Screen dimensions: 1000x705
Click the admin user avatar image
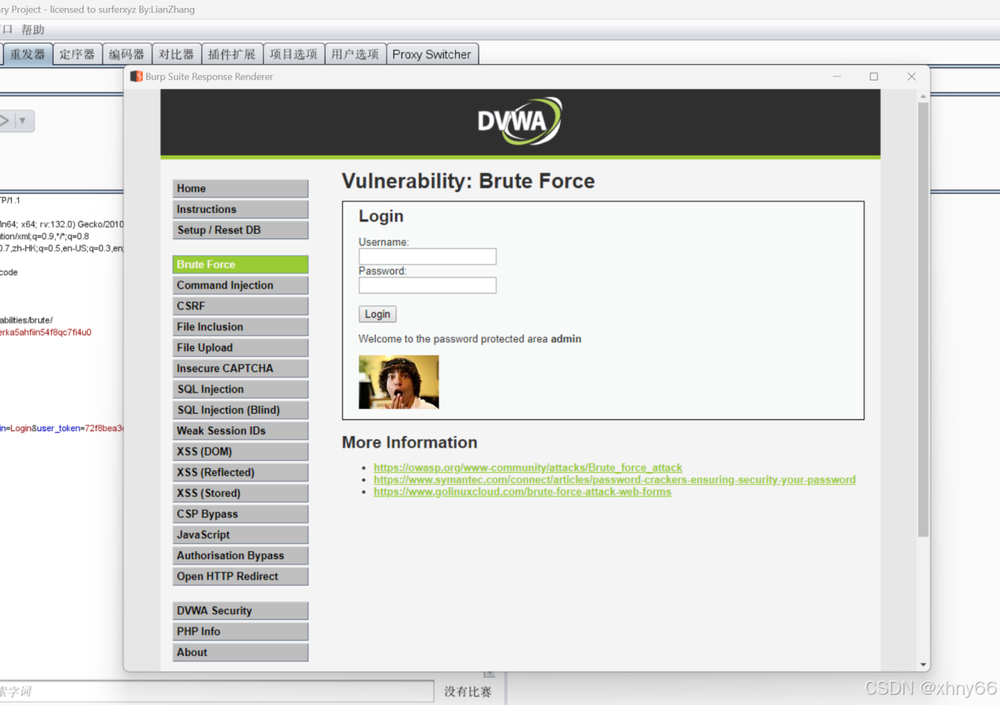click(x=399, y=382)
